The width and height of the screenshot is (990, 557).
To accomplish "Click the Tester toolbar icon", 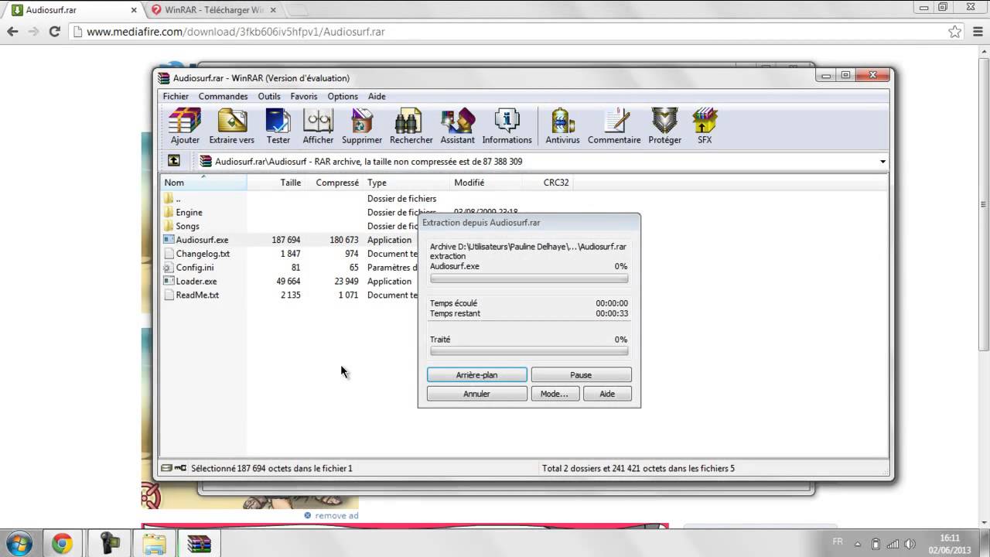I will pos(278,126).
